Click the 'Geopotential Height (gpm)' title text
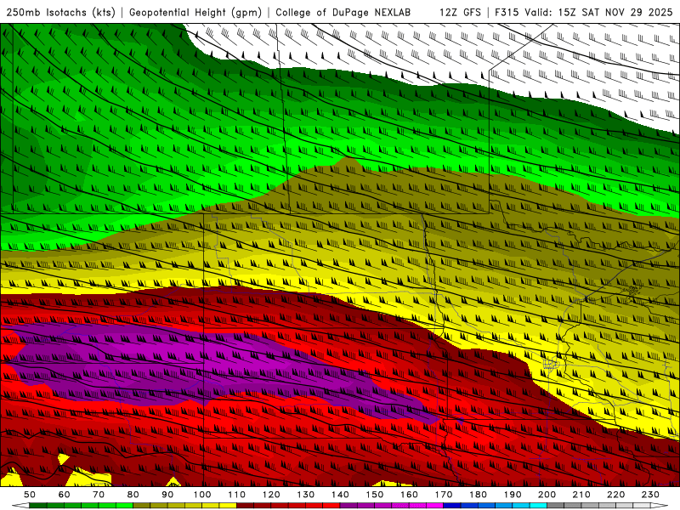This screenshot has height=510, width=680. click(195, 12)
